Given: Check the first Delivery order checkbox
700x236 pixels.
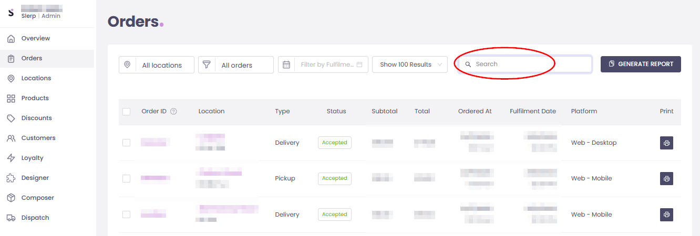Looking at the screenshot, I should [126, 143].
